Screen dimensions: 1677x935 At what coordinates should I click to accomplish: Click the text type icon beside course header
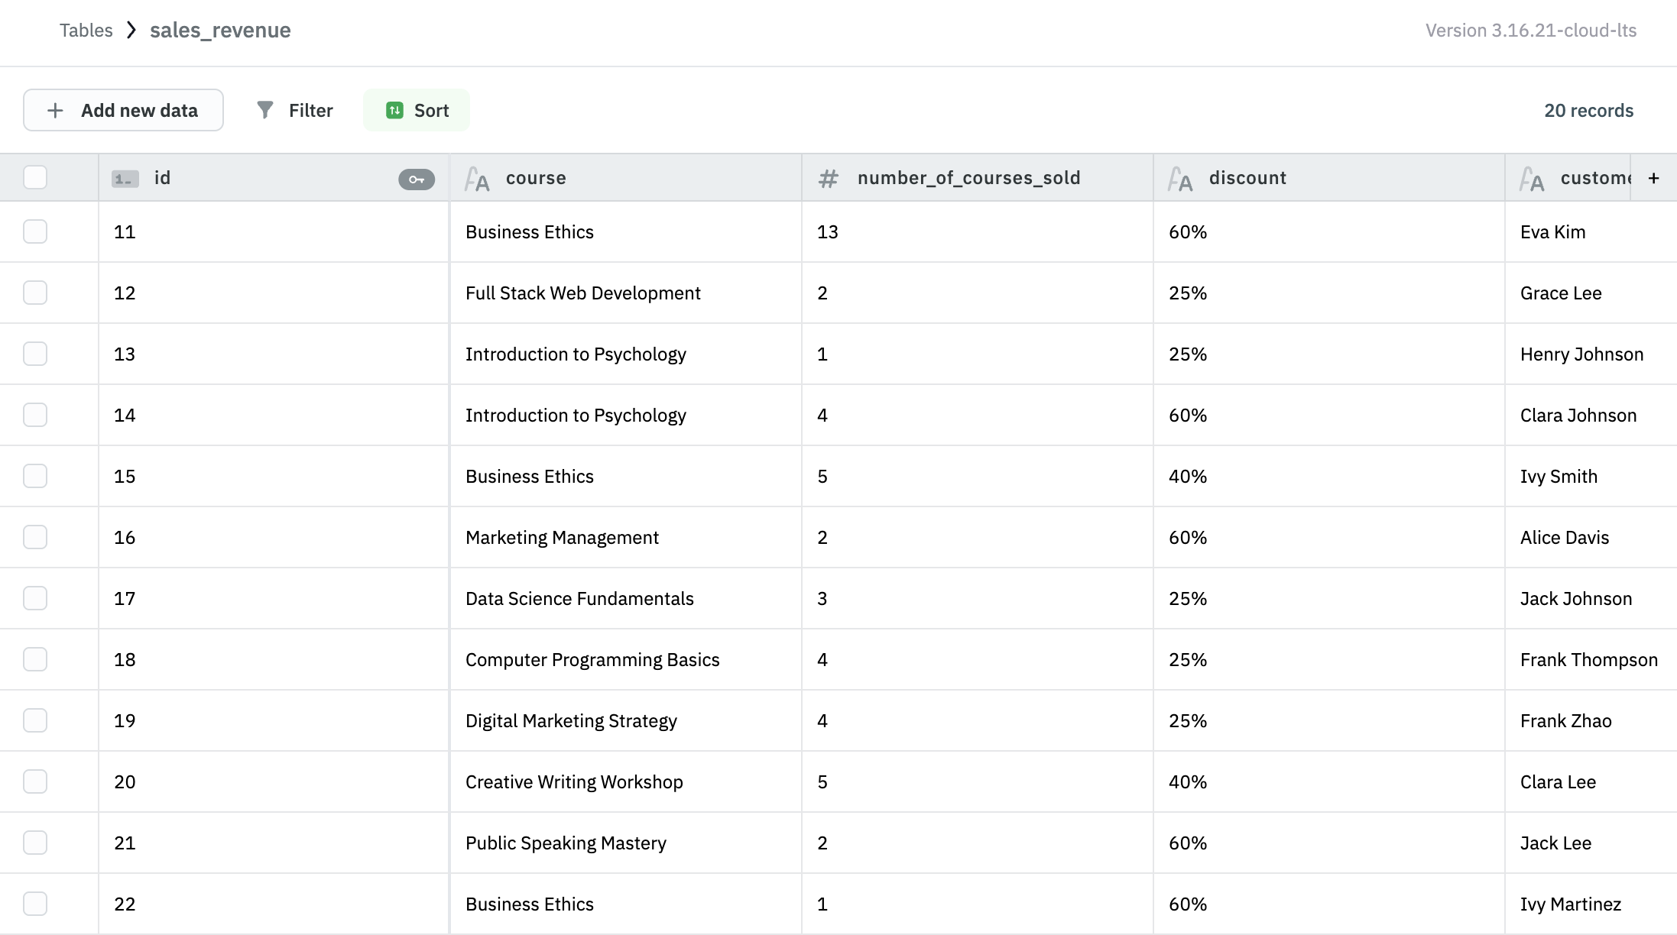(477, 178)
